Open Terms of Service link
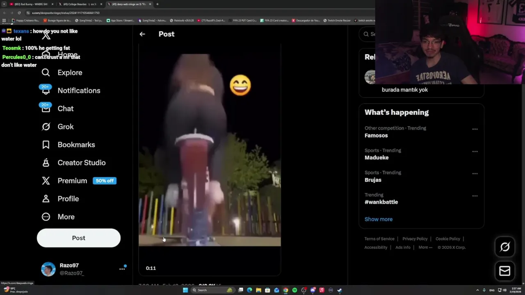 pos(379,239)
